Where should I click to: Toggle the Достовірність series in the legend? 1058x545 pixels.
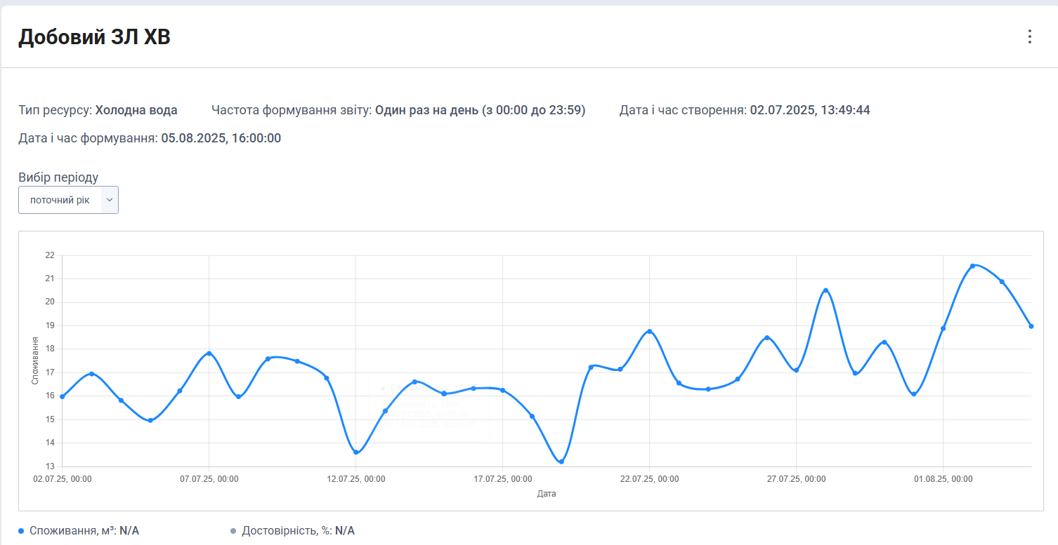click(292, 531)
